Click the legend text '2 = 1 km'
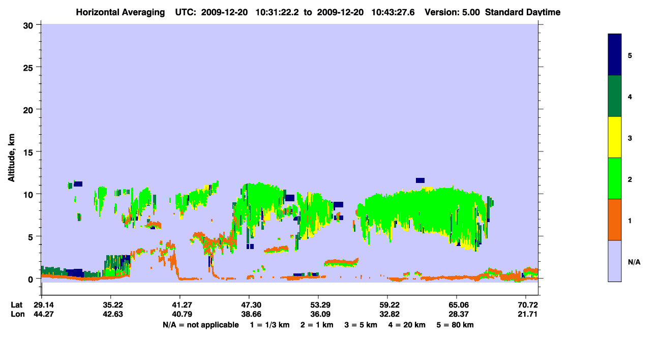661x339 pixels. click(317, 325)
